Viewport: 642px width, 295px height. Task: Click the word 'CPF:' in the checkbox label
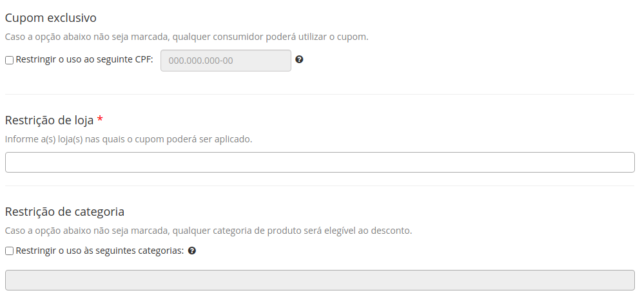tap(144, 60)
